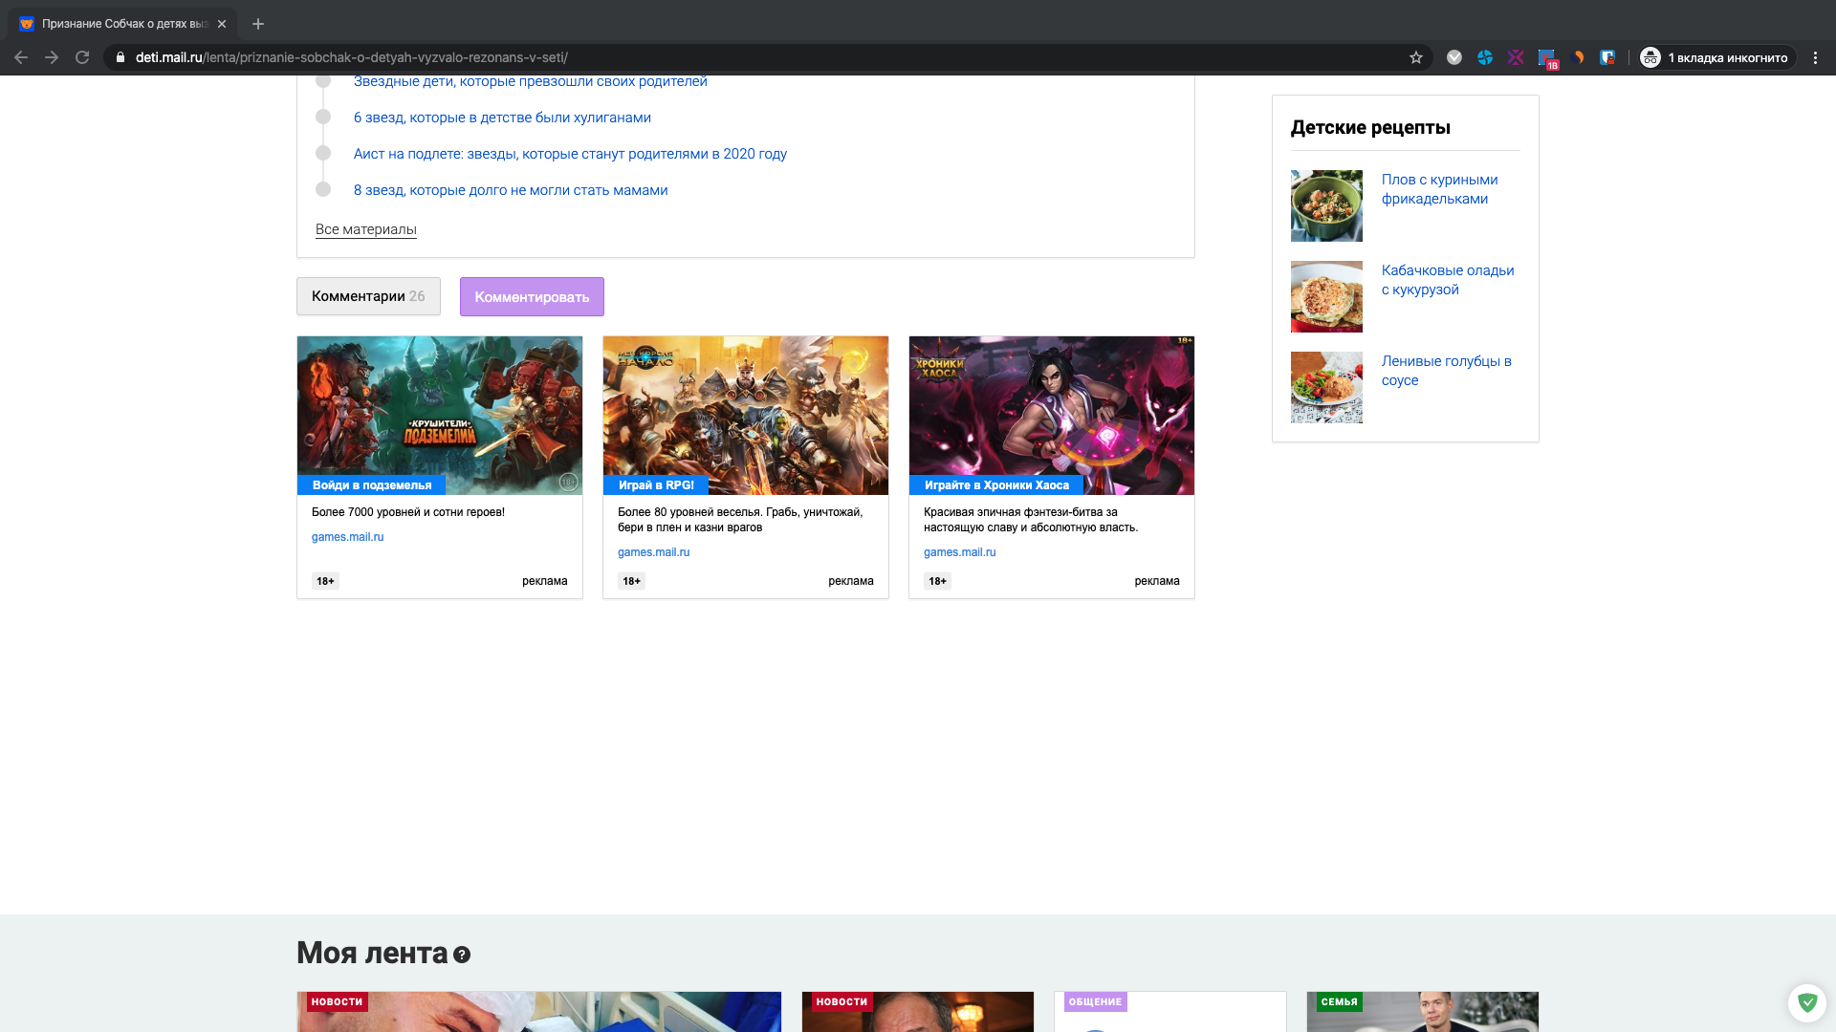
Task: Click extension icon with red 18 badge
Action: click(x=1546, y=58)
